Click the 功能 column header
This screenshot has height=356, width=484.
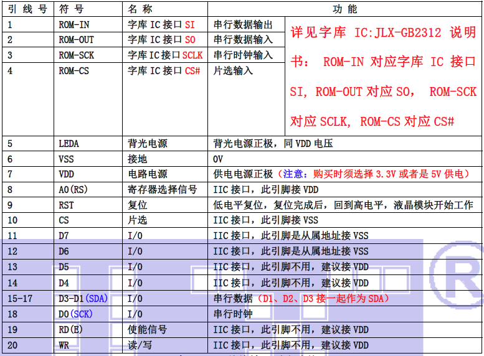pyautogui.click(x=344, y=9)
